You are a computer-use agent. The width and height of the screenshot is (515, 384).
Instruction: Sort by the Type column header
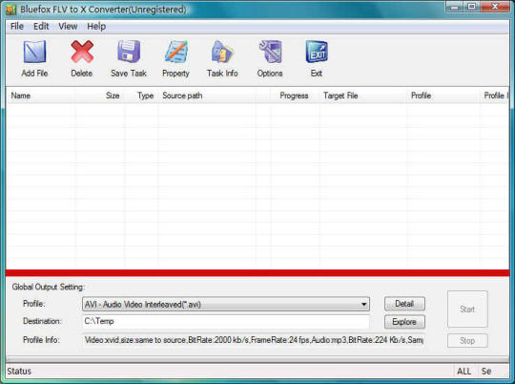141,96
